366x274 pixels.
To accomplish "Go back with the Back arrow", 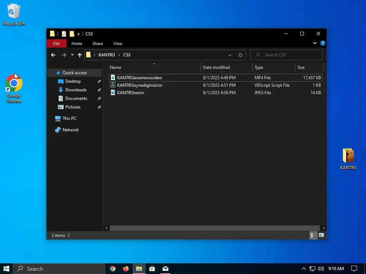I will coord(53,55).
